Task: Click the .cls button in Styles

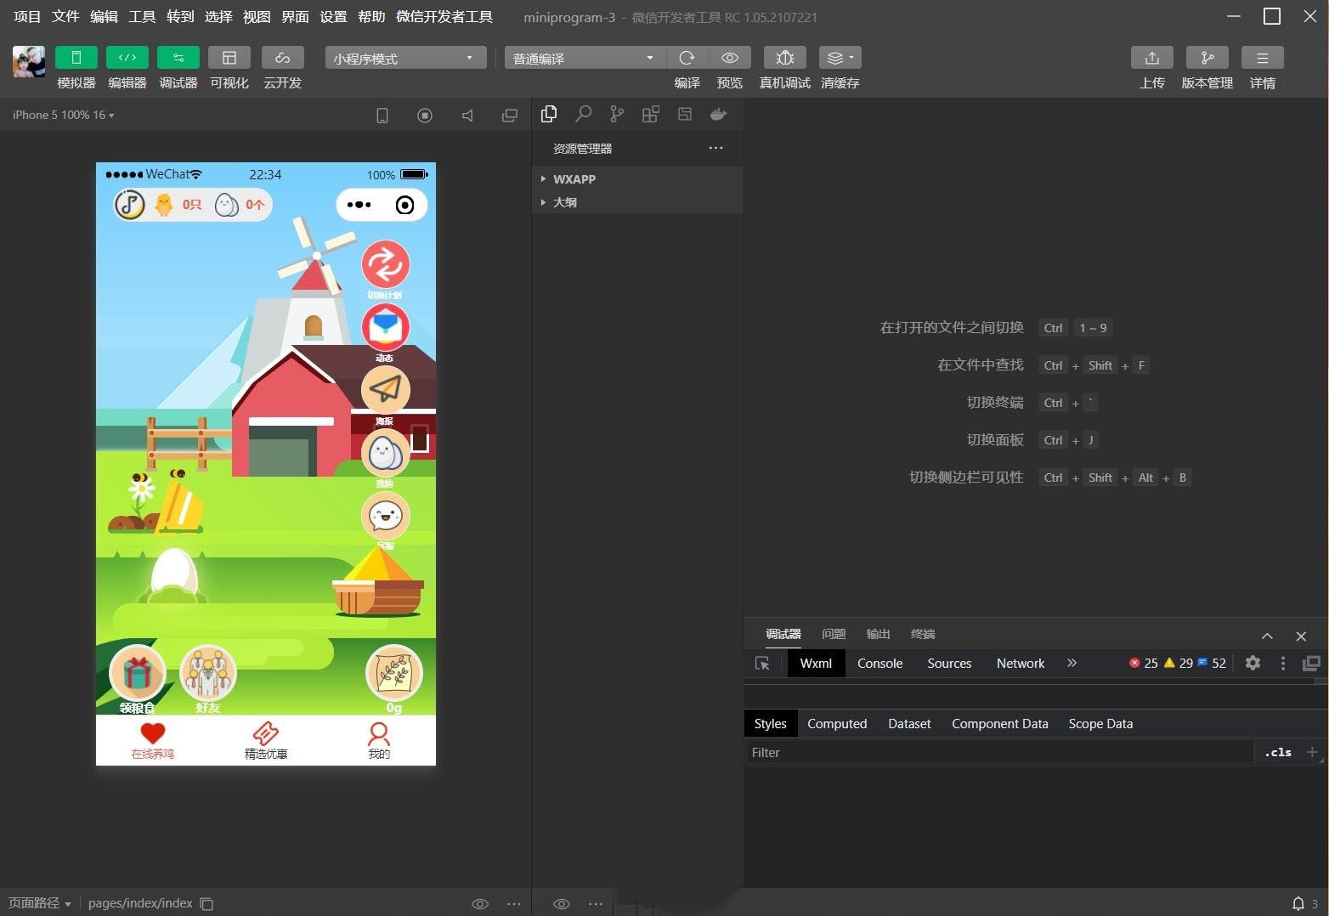Action: tap(1277, 752)
